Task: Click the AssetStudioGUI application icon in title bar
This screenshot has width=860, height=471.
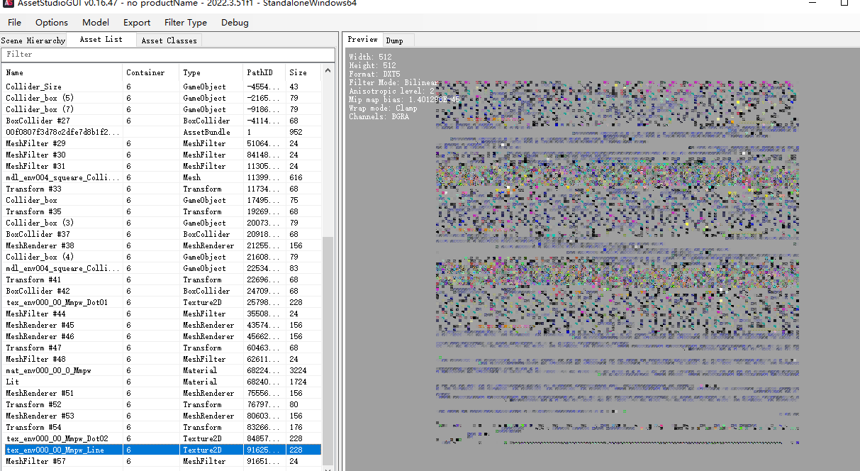Action: click(x=8, y=3)
